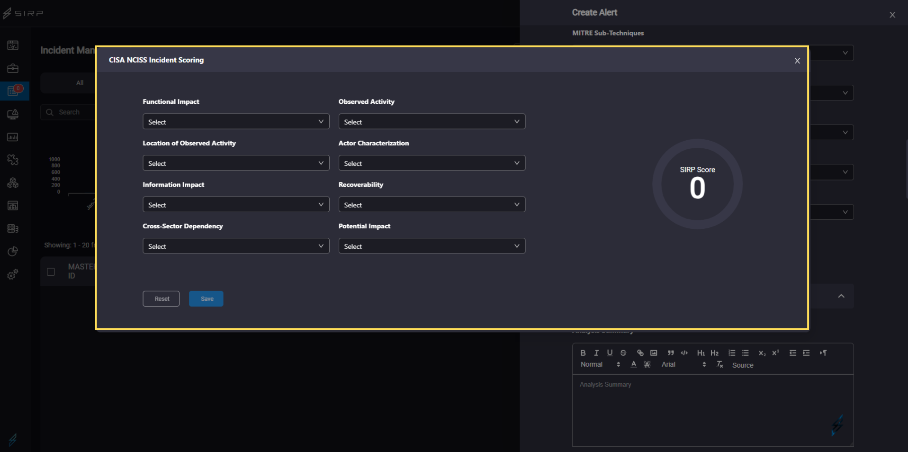Screen dimensions: 908x452
Task: Open the Normal text style dropdown
Action: (x=601, y=364)
